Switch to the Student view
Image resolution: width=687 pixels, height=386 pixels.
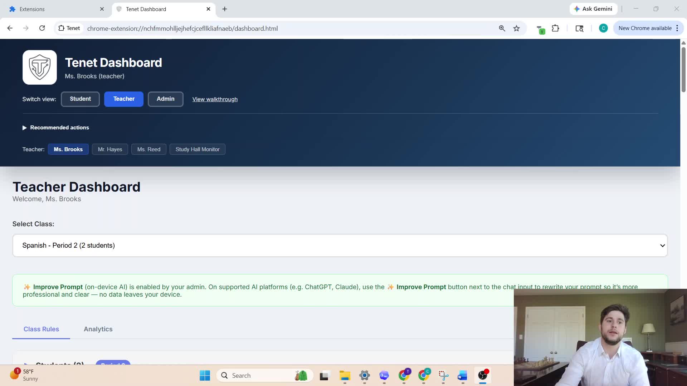coord(80,99)
